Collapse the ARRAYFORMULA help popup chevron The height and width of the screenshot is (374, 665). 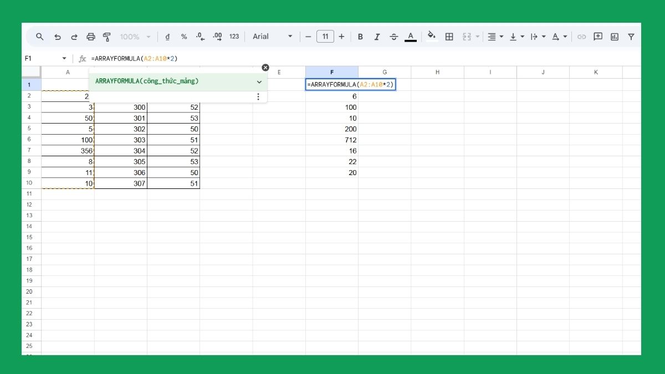pos(259,81)
